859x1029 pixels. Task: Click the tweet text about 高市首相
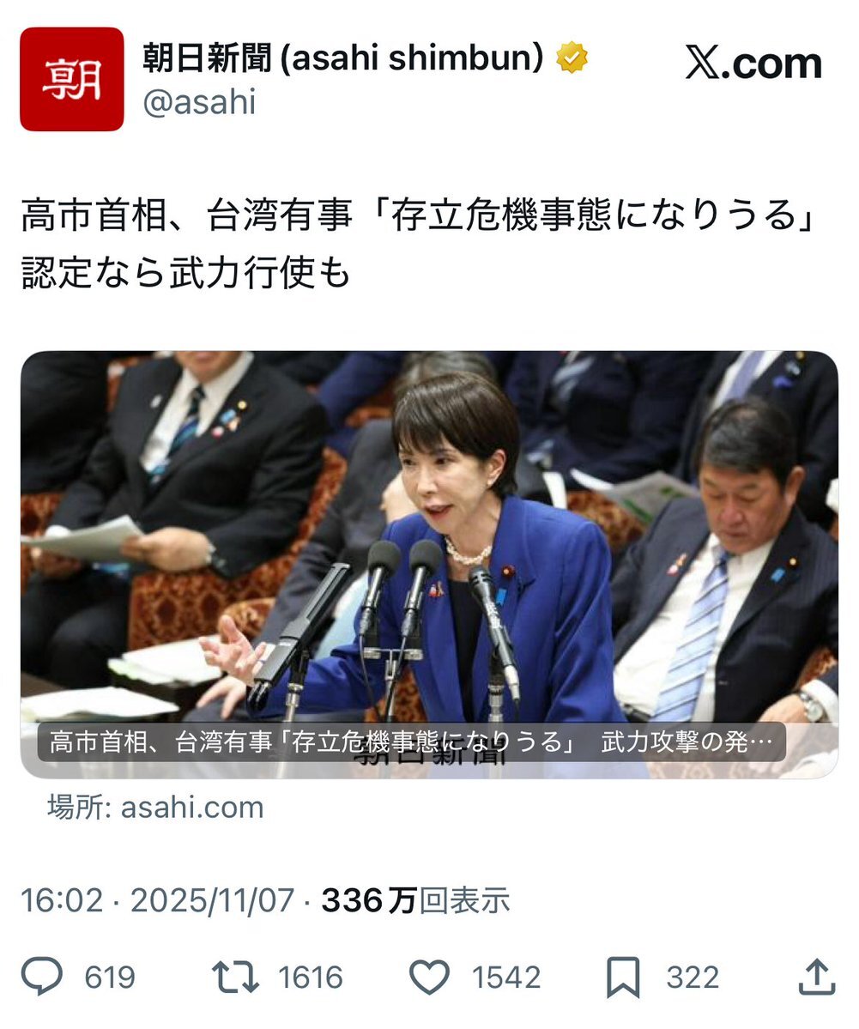point(420,244)
